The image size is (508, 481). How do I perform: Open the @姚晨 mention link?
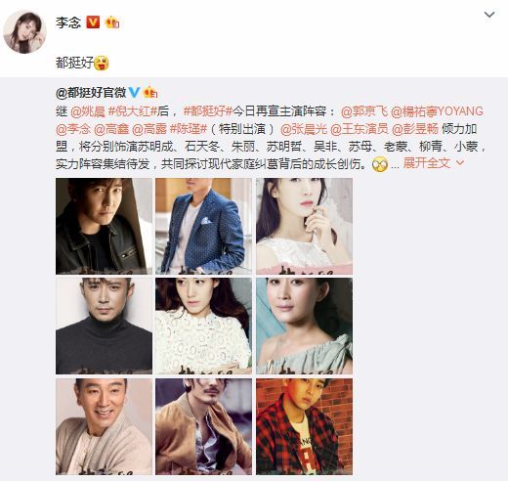pos(88,111)
